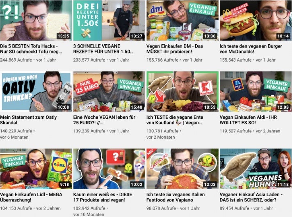This screenshot has width=292, height=217.
Task: Open the Aldi Veganer Einkauf thumbnail
Action: (255, 91)
